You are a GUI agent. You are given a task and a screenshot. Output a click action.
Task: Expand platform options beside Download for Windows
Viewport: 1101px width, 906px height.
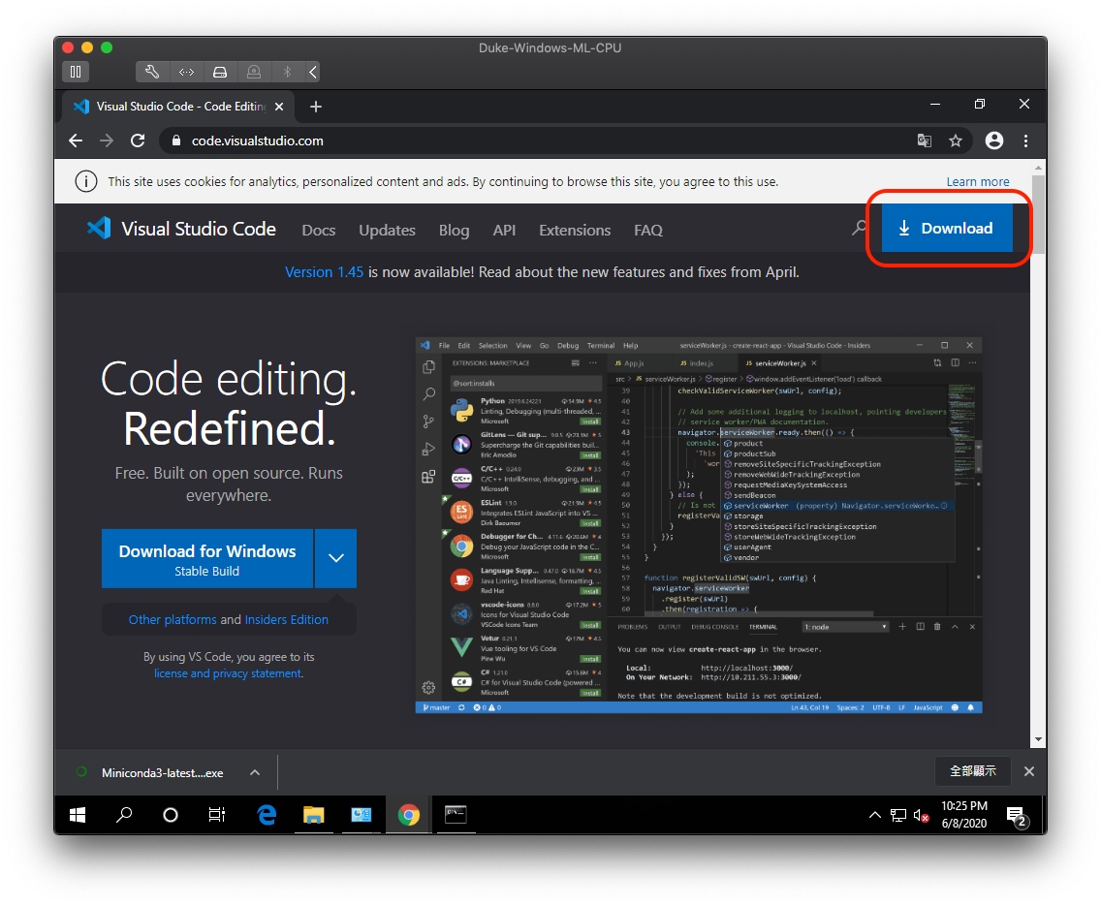coord(335,558)
